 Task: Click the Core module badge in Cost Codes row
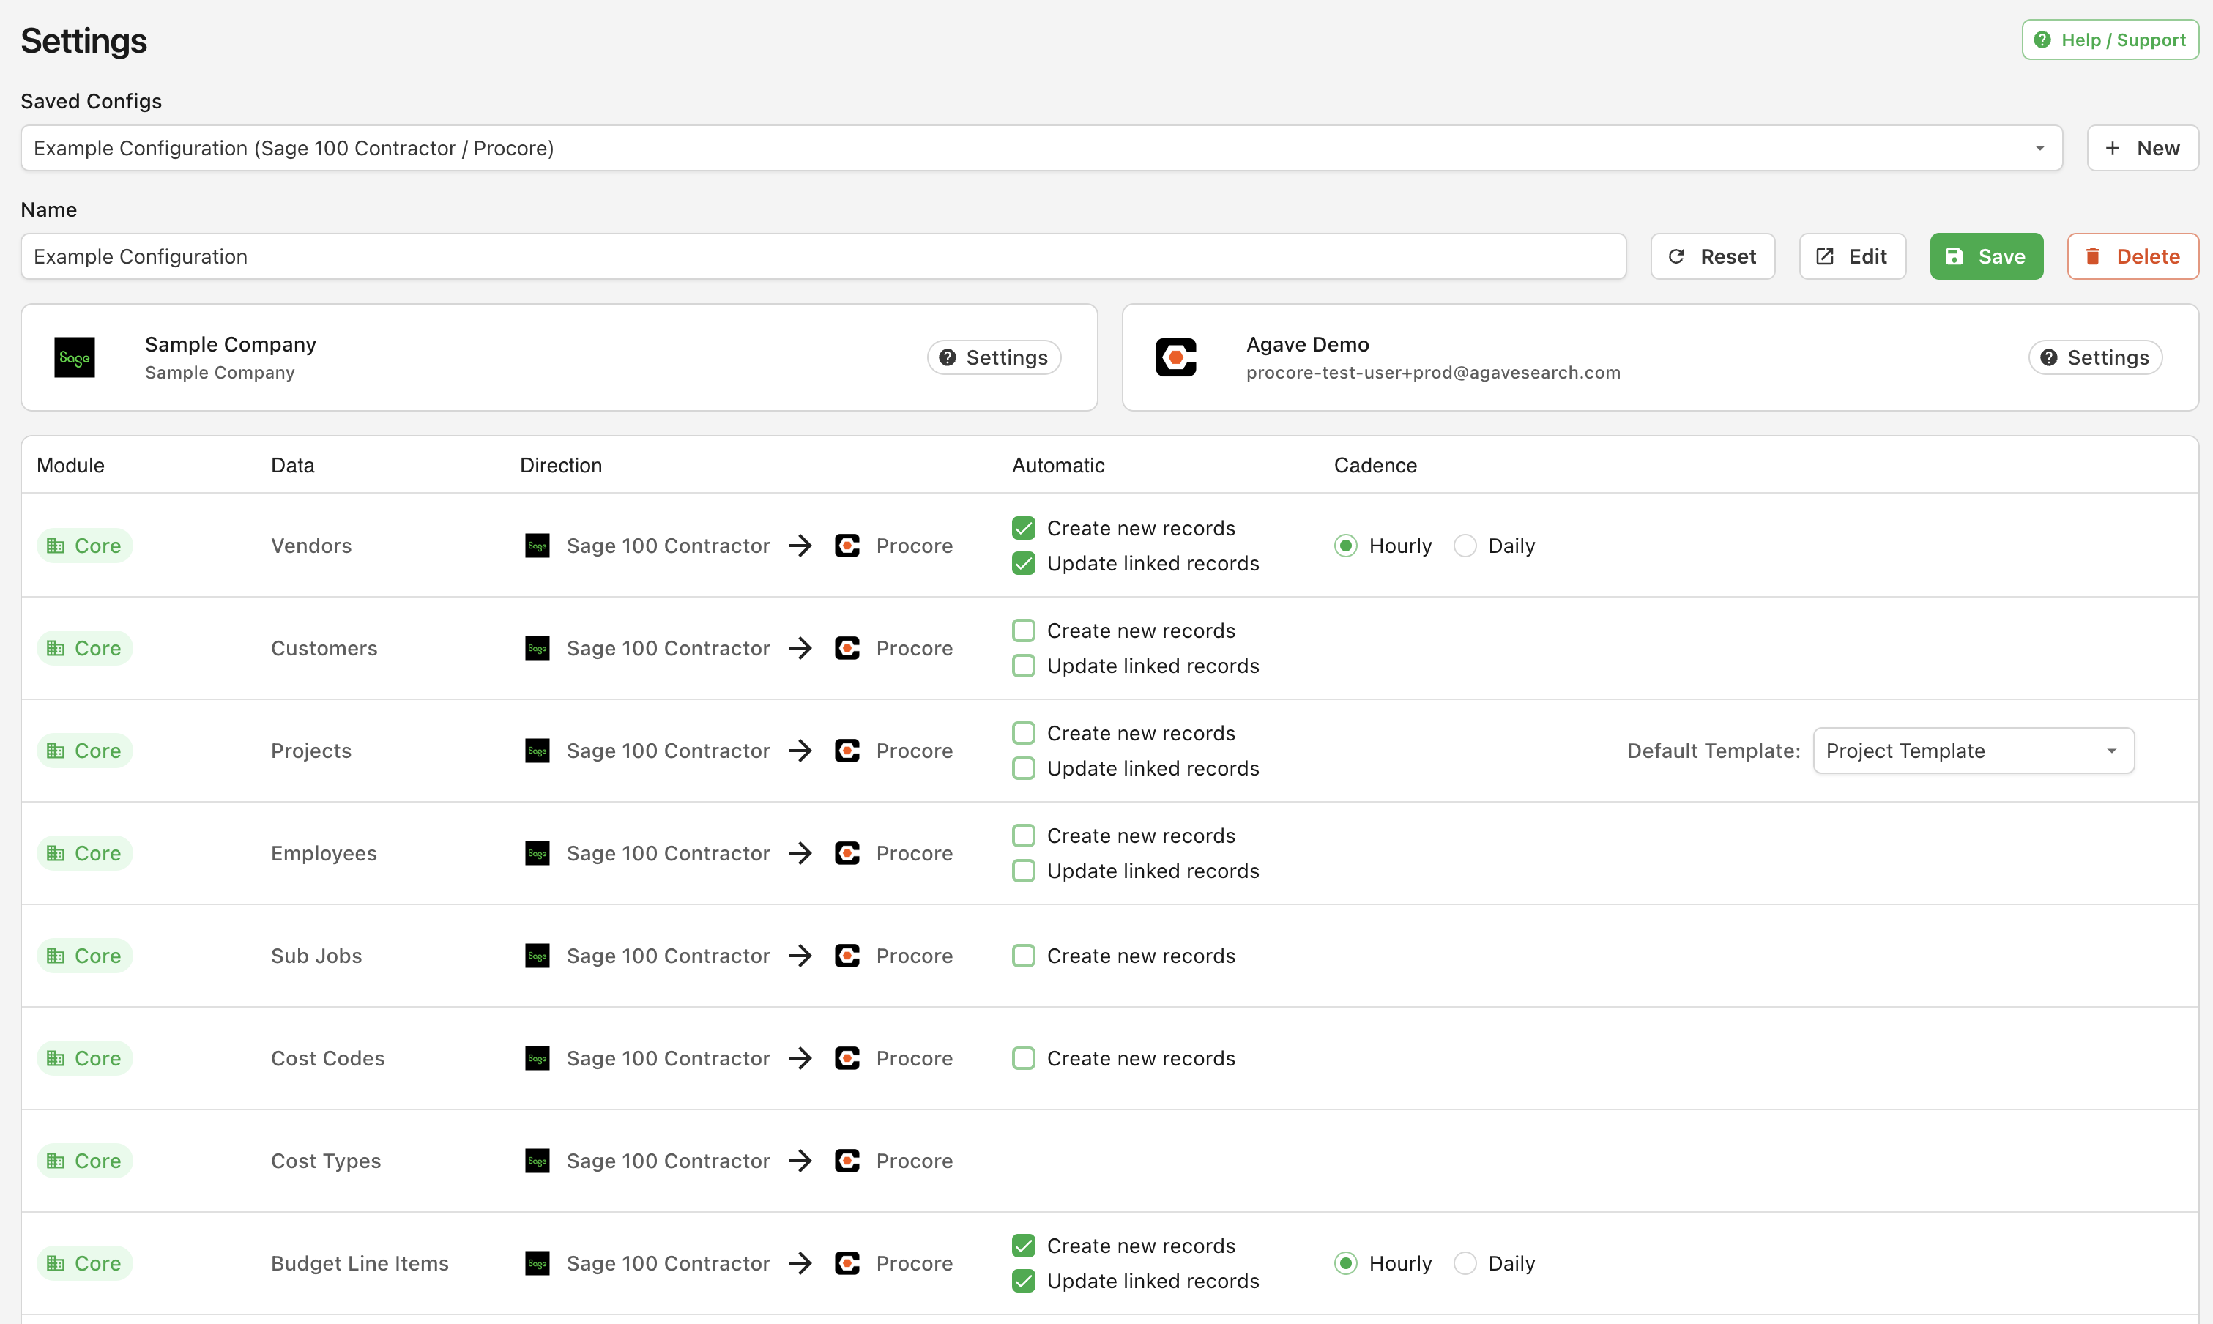pyautogui.click(x=85, y=1058)
